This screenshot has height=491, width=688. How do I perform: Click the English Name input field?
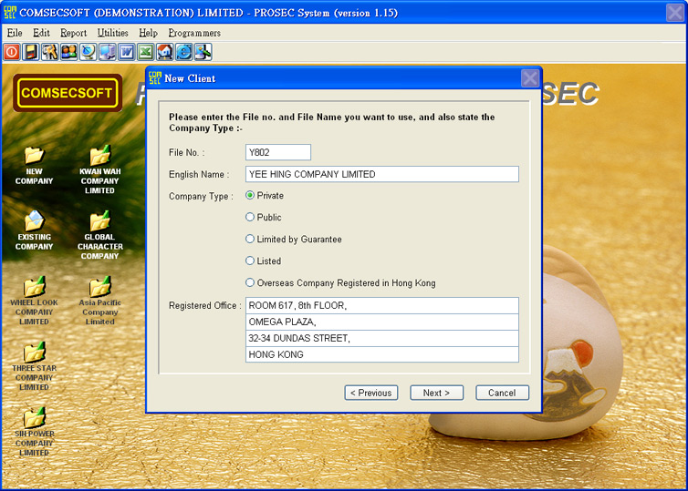click(x=381, y=174)
